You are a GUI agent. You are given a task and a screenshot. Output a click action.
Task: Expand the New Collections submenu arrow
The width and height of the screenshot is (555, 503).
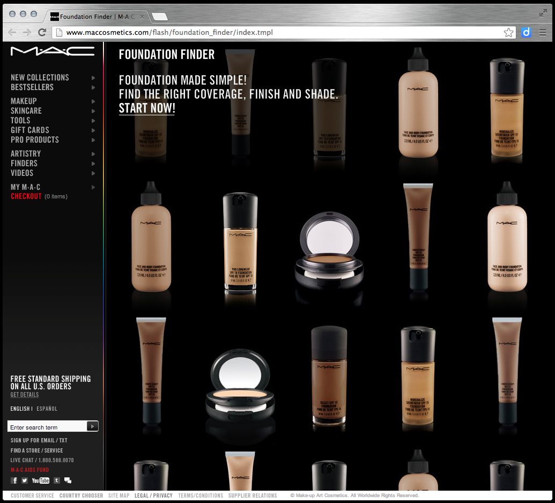point(93,78)
